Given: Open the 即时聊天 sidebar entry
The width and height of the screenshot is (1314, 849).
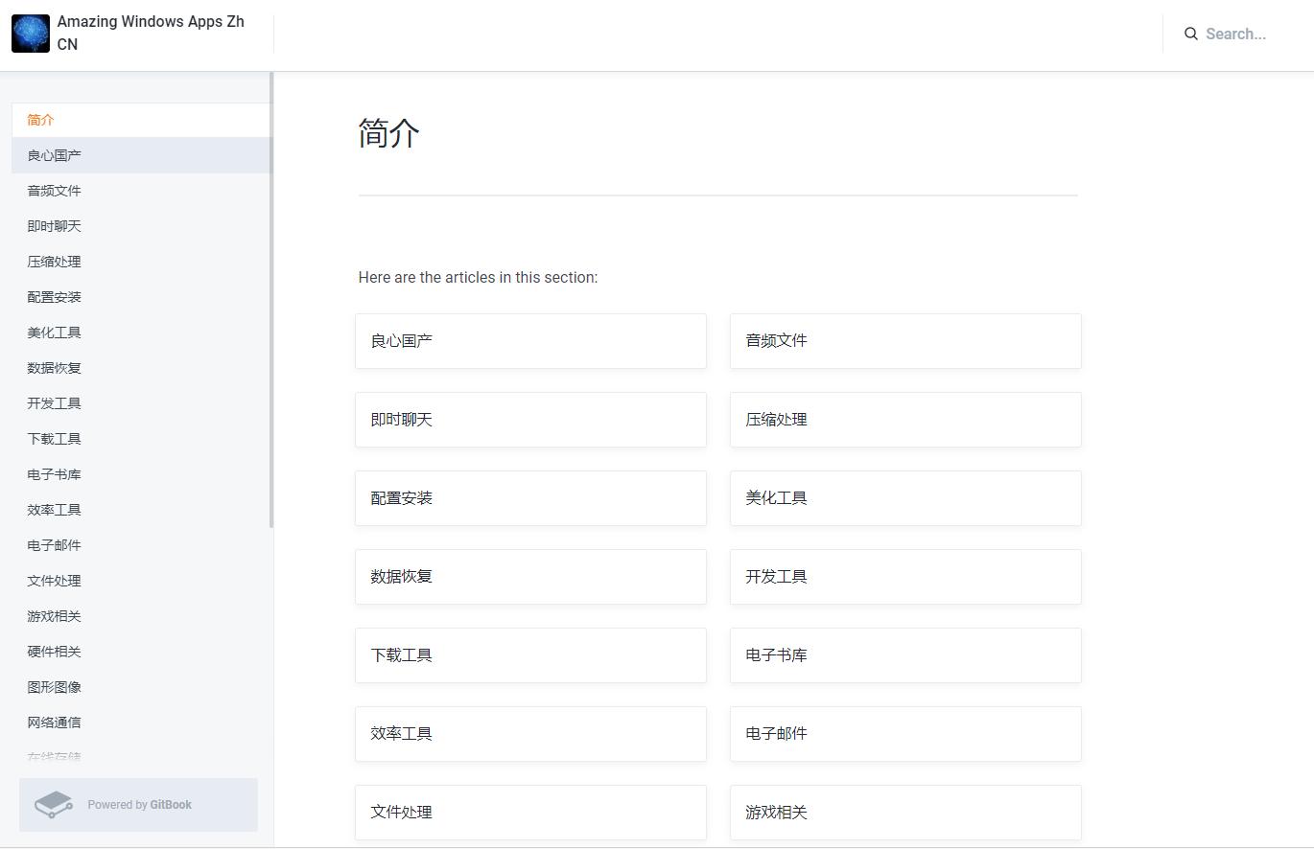Looking at the screenshot, I should pyautogui.click(x=54, y=225).
